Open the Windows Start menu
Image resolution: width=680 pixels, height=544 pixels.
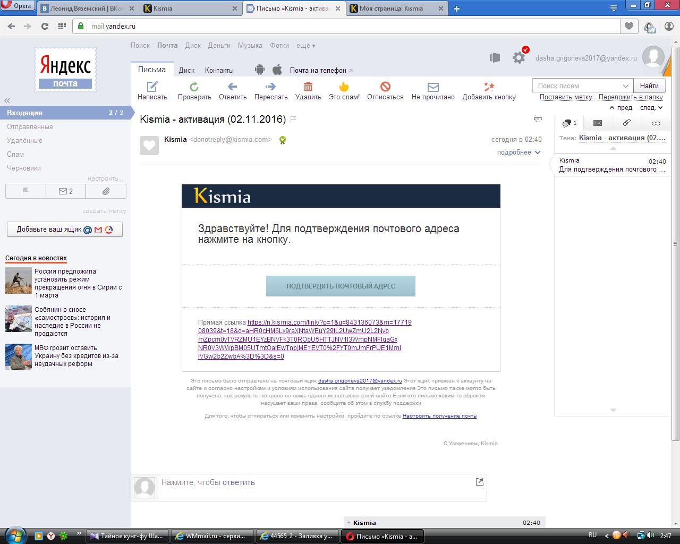point(15,534)
